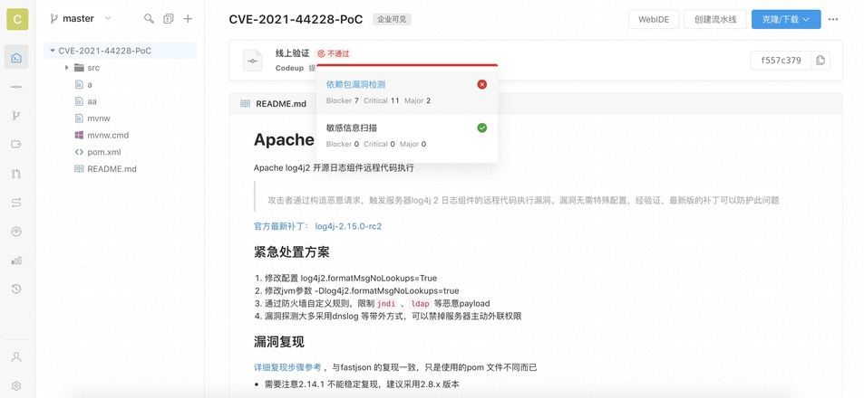The width and height of the screenshot is (864, 398).
Task: Click the commit node icon beside 线上验证
Action: pos(253,61)
